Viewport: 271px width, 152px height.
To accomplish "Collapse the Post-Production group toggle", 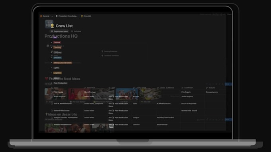I will click(51, 83).
